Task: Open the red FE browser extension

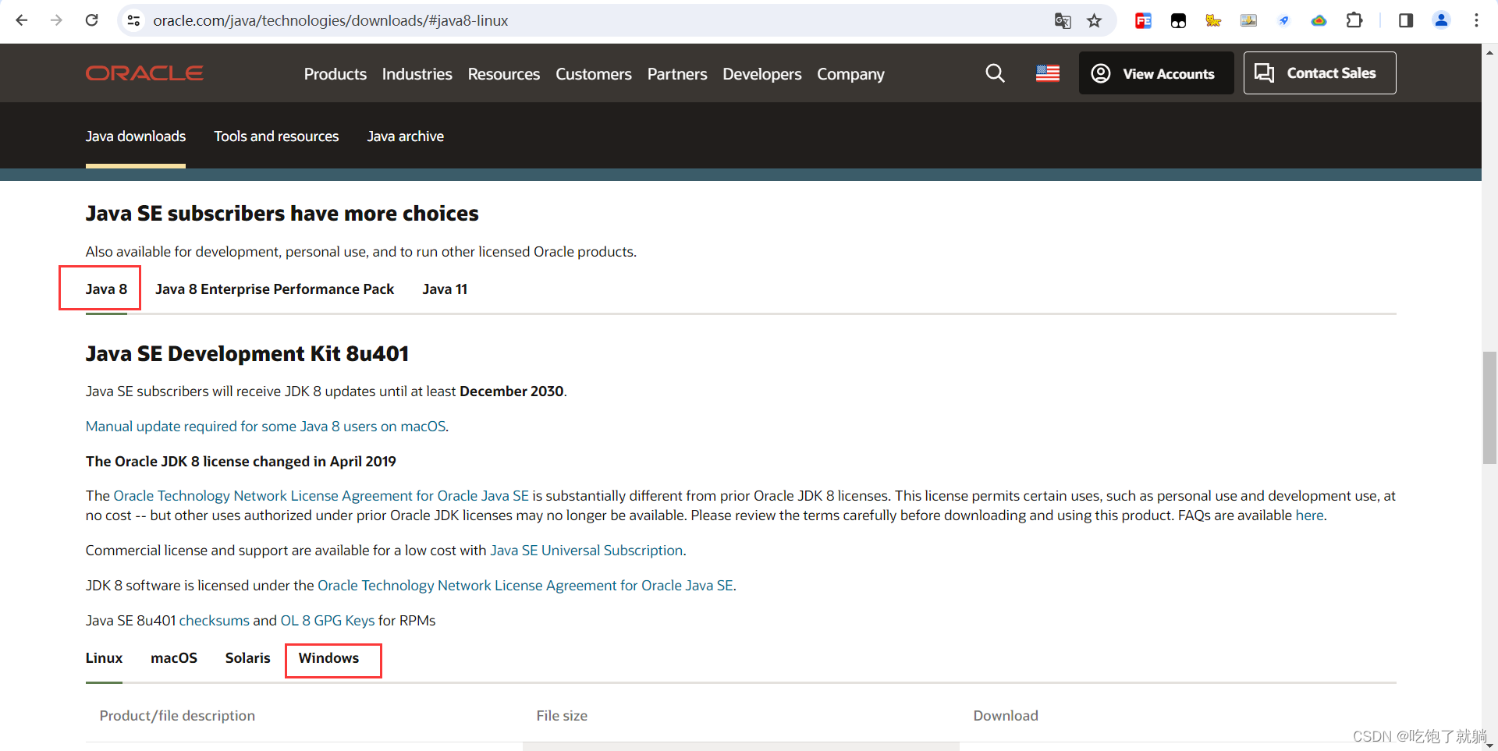Action: (x=1143, y=20)
